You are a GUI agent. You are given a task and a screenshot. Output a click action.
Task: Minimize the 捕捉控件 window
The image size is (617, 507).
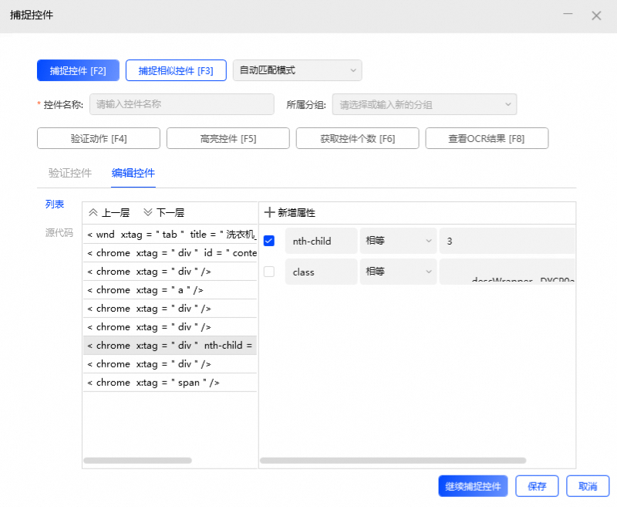click(x=568, y=14)
